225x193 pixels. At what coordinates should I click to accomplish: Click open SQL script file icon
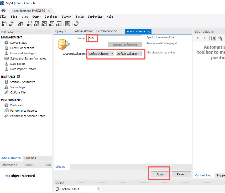(x=12, y=24)
